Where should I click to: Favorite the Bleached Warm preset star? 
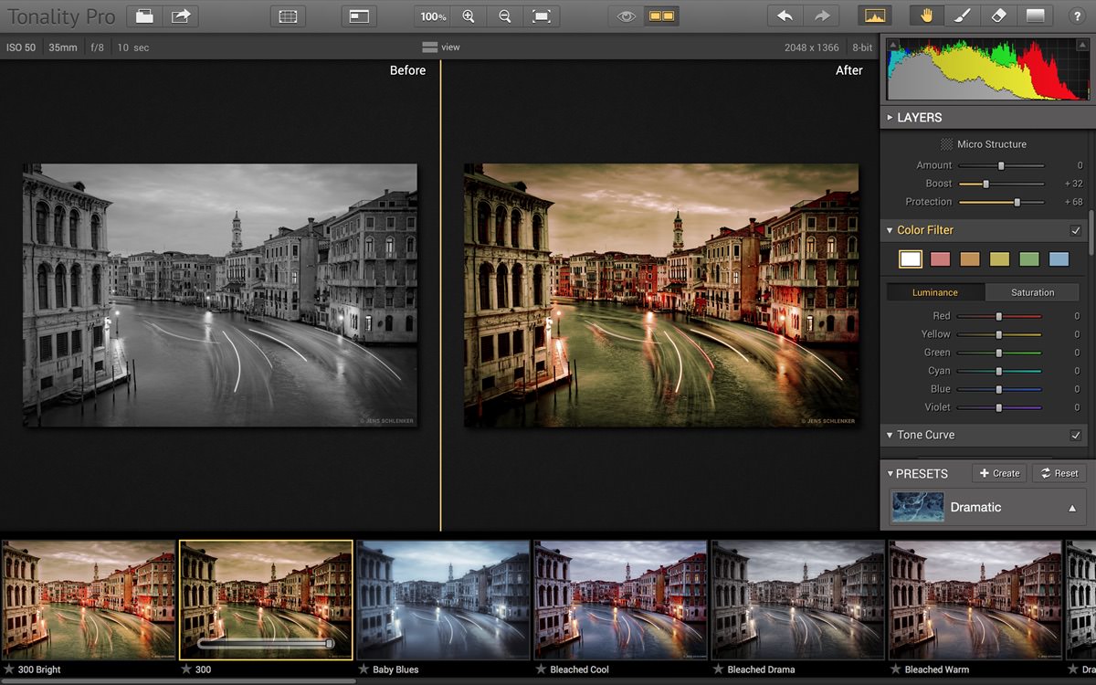tap(895, 669)
